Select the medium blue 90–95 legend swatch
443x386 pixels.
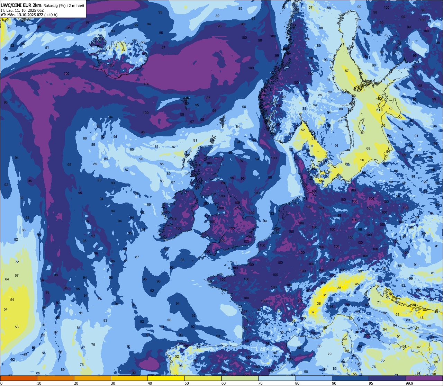tap(350, 378)
